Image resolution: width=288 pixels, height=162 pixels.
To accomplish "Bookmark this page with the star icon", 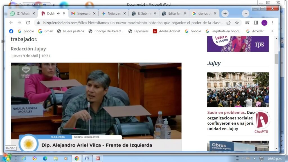I will (x=237, y=23).
